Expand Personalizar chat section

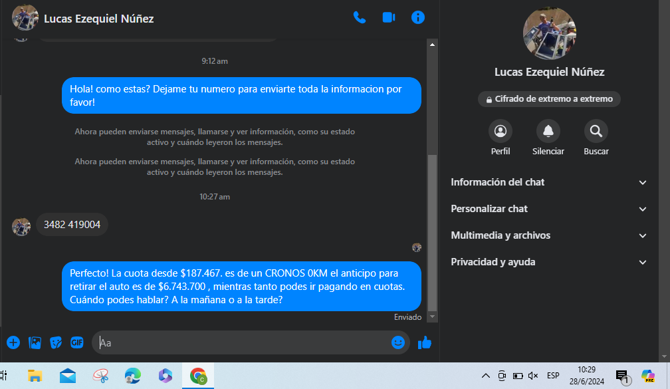click(549, 209)
